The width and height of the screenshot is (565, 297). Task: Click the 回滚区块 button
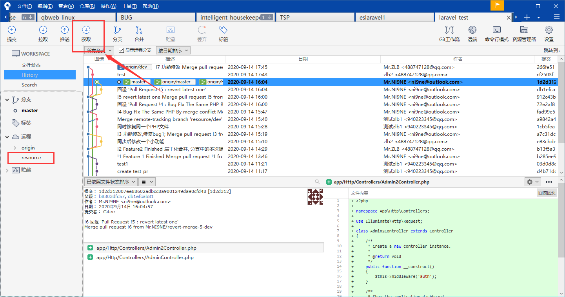(547, 193)
